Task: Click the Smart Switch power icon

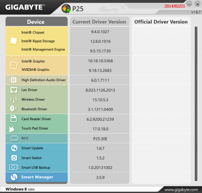Action: [14, 158]
